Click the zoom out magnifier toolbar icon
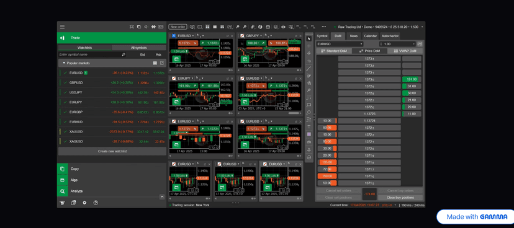514x228 pixels. coord(245,27)
